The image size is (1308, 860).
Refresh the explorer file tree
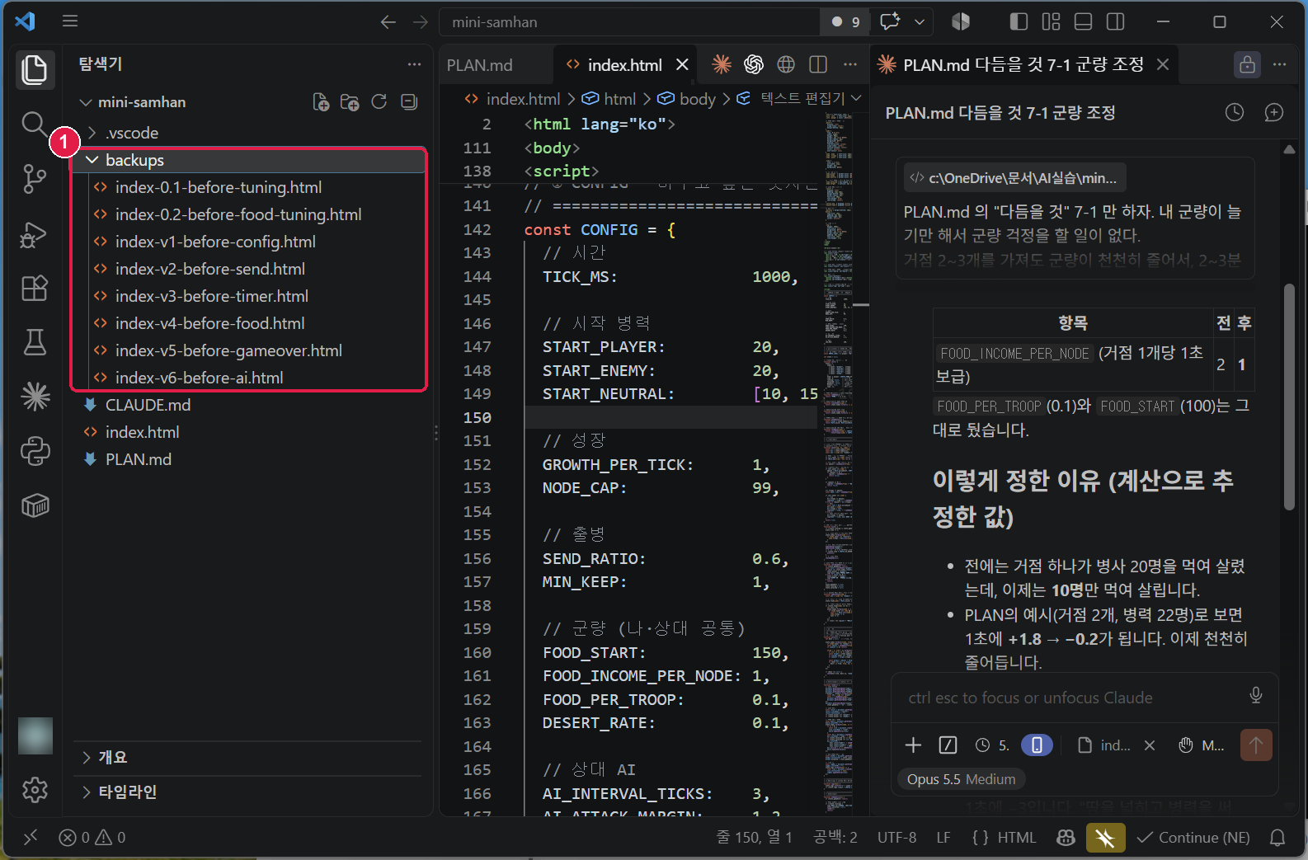pos(379,102)
